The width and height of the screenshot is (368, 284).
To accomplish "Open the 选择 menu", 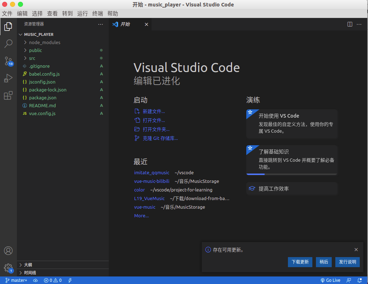I will coord(37,14).
